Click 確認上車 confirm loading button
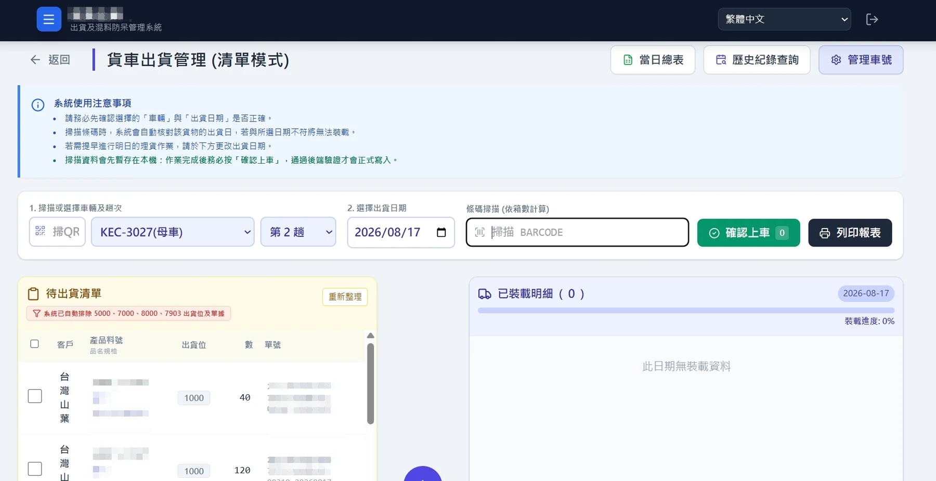Viewport: 936px width, 481px height. coord(748,233)
